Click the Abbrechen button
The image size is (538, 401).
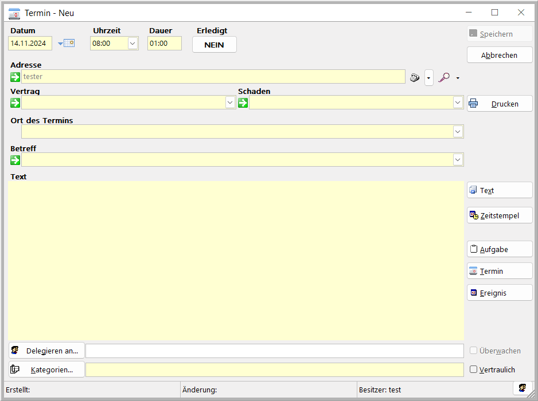tap(499, 55)
